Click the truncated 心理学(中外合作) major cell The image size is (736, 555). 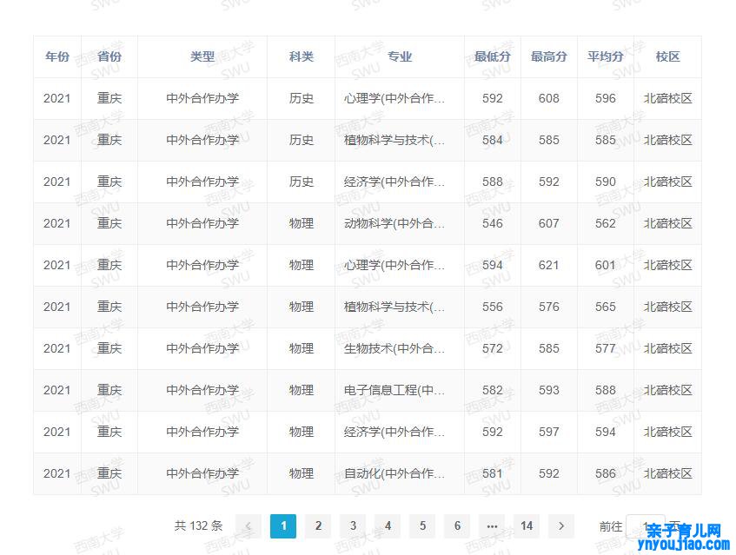pyautogui.click(x=395, y=98)
